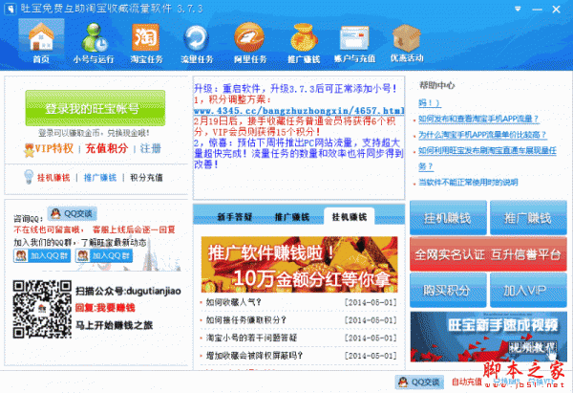The height and width of the screenshot is (393, 573).
Task: Click 推广赚钱 link under login panel
Action: (100, 178)
